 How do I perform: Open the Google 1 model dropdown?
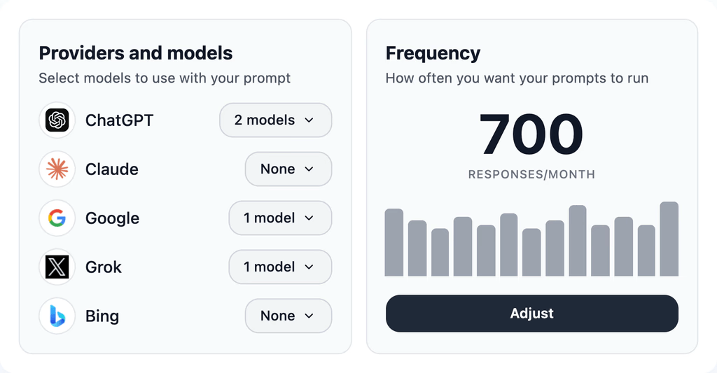(x=280, y=218)
